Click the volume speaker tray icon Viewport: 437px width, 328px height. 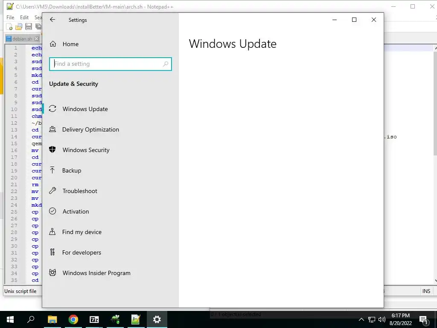coord(382,319)
